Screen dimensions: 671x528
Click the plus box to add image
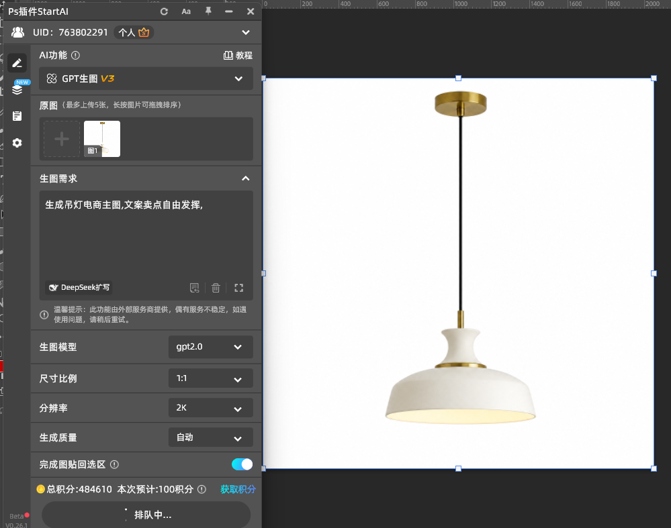(62, 139)
